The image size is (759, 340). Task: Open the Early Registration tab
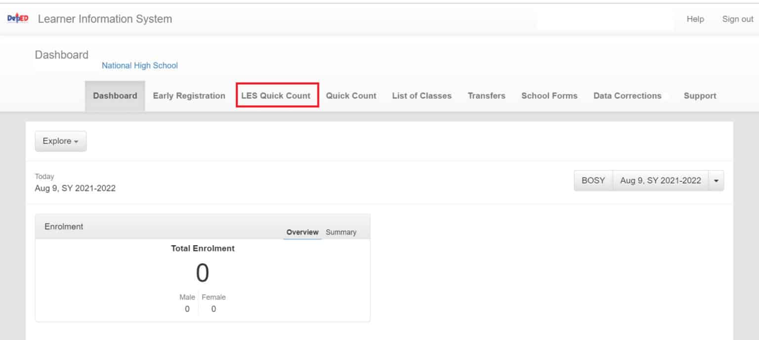point(189,96)
